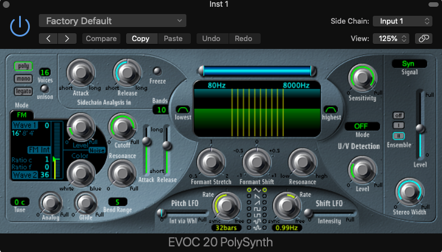Select the 4' octave footage for Wave 1
The image size is (442, 252).
point(32,133)
